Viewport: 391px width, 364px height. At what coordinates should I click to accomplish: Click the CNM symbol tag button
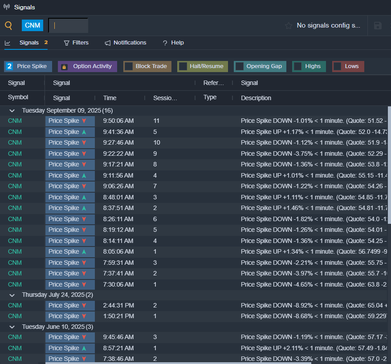[x=33, y=25]
